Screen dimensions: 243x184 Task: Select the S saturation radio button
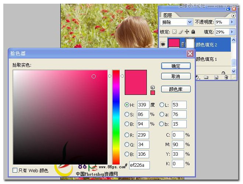pyautogui.click(x=127, y=114)
